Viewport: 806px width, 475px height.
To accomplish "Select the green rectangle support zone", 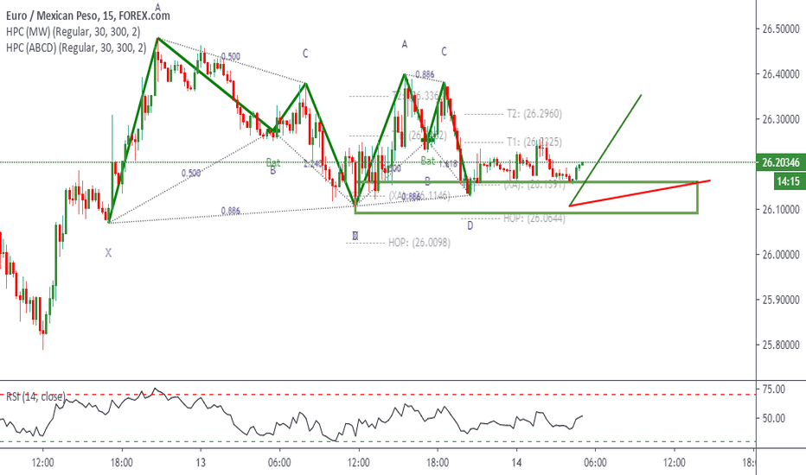I will (527, 197).
